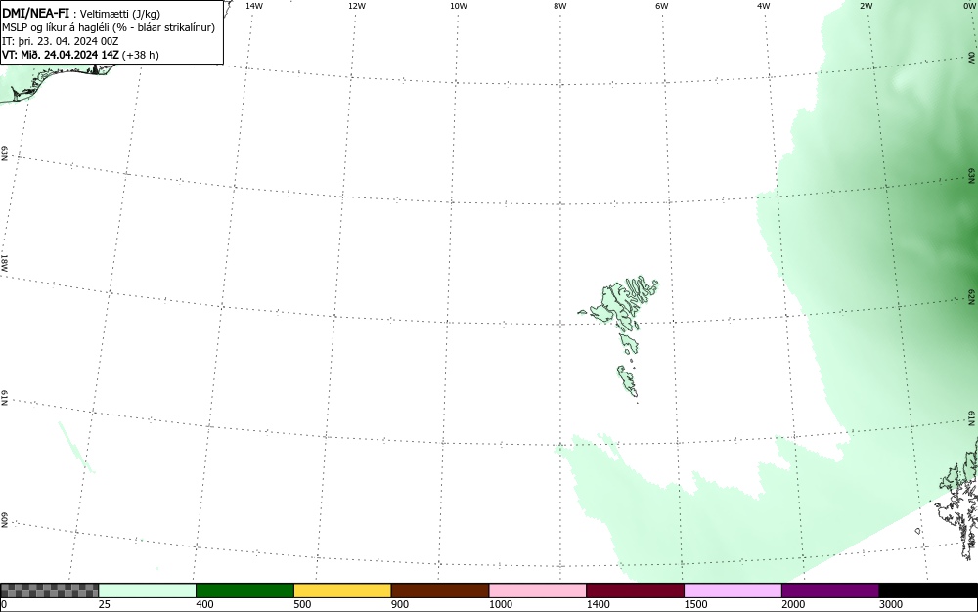Click the brown legend swatch
The width and height of the screenshot is (978, 612).
point(440,590)
